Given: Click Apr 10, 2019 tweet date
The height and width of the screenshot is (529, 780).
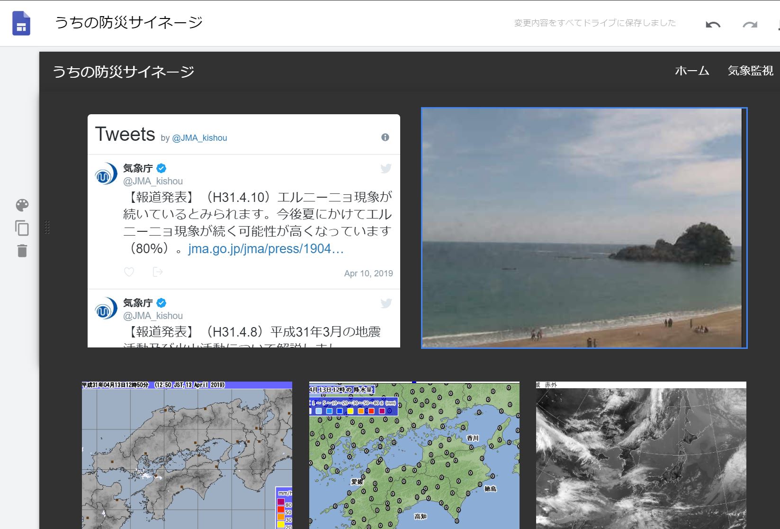Looking at the screenshot, I should (x=368, y=274).
